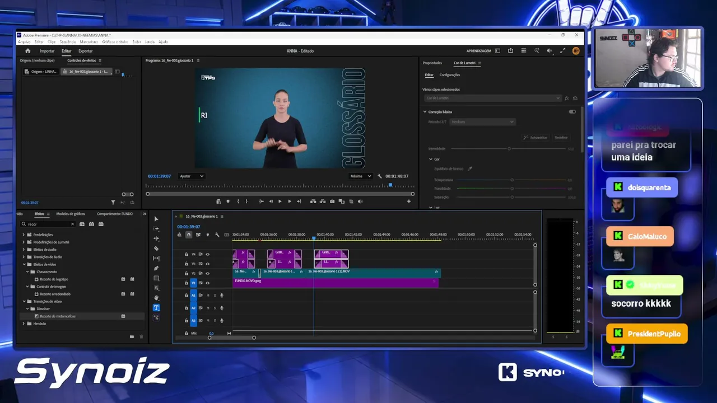This screenshot has height=403, width=717.
Task: Click the Importar workspace button
Action: click(x=47, y=51)
